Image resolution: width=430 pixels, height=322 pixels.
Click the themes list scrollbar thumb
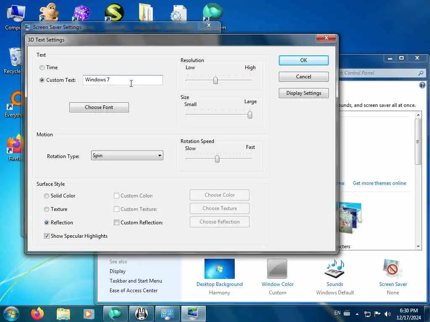tap(418, 142)
